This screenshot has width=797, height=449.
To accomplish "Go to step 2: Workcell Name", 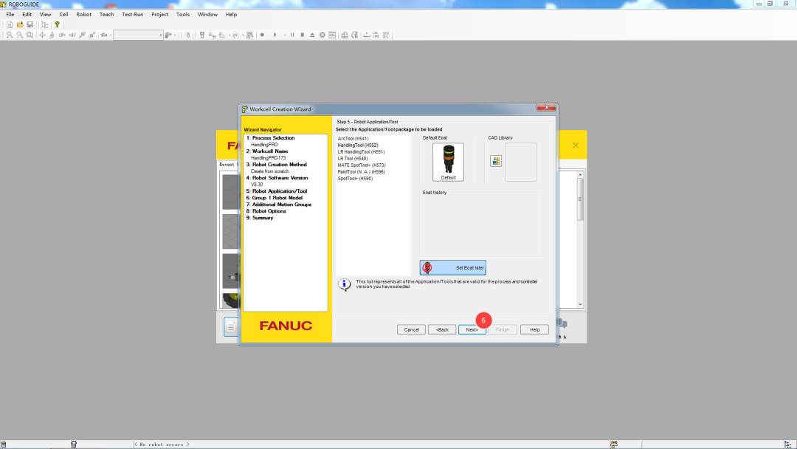I will click(x=267, y=151).
